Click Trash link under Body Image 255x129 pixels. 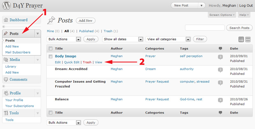(x=87, y=62)
